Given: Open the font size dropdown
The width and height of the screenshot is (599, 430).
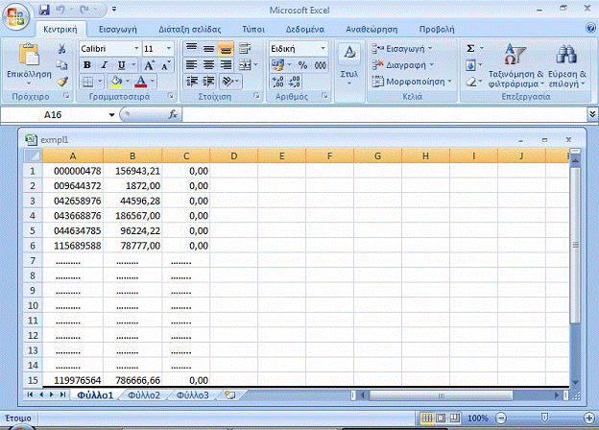Looking at the screenshot, I should pos(170,48).
